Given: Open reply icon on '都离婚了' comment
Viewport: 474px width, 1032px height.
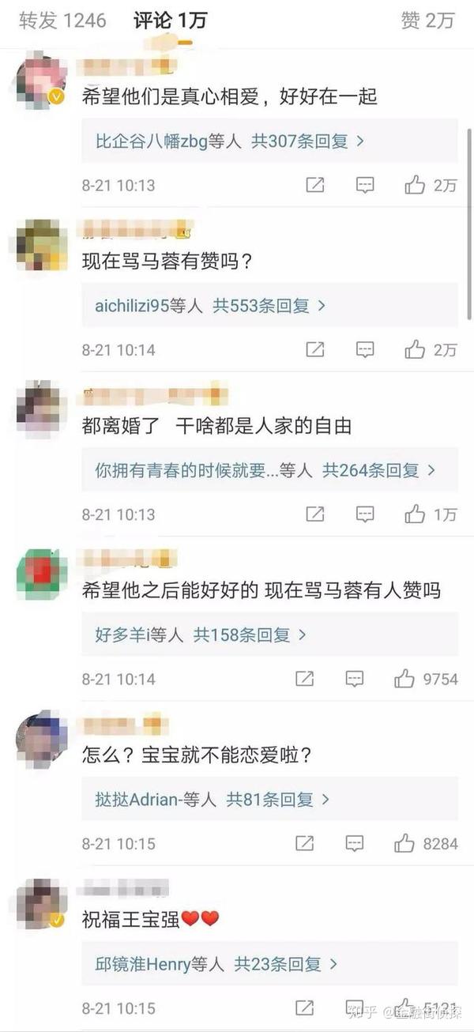Looking at the screenshot, I should click(364, 514).
